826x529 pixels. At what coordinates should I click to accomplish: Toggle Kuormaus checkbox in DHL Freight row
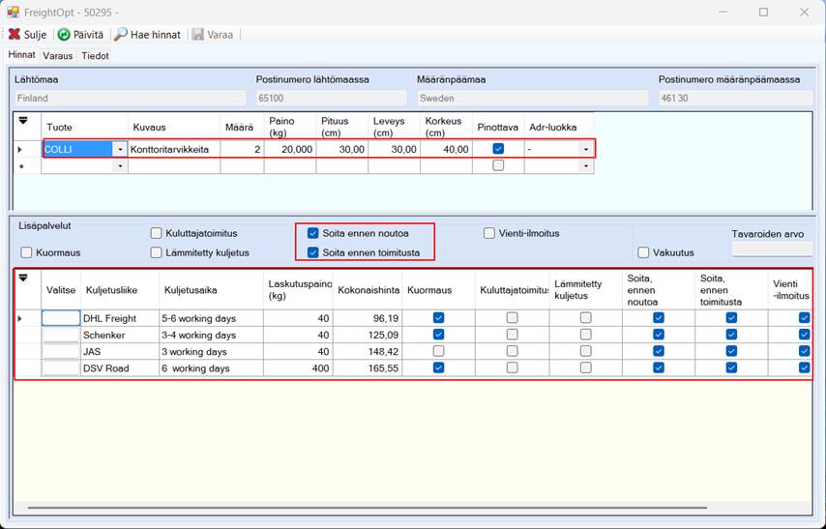(x=438, y=318)
